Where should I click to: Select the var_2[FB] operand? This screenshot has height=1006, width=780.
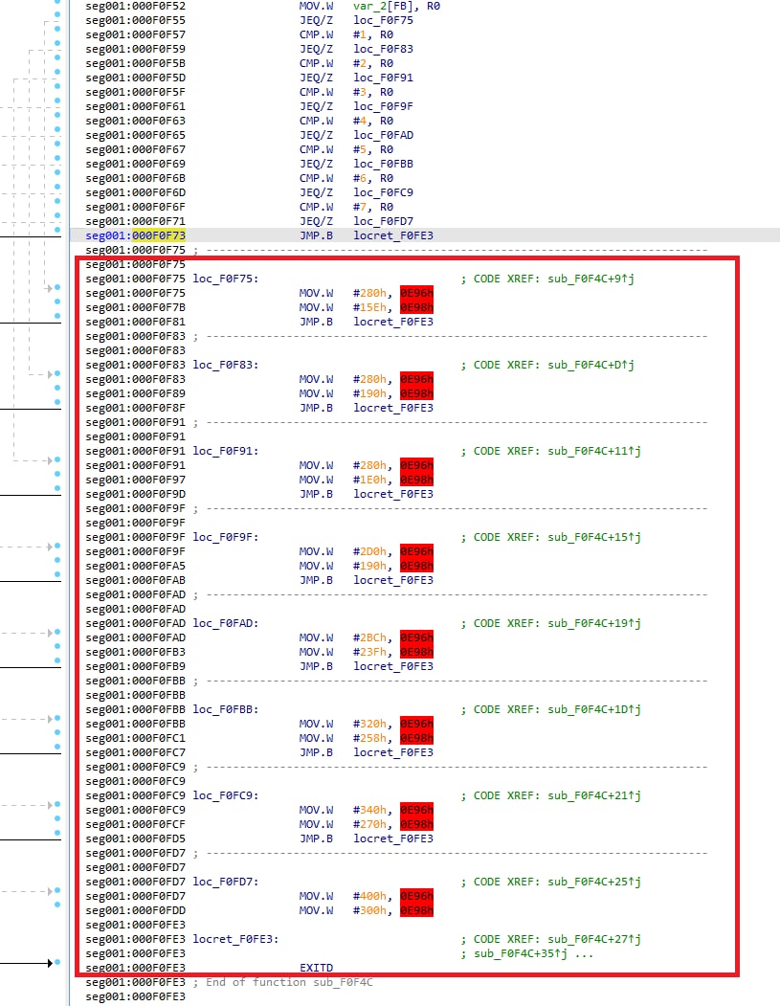[x=384, y=6]
